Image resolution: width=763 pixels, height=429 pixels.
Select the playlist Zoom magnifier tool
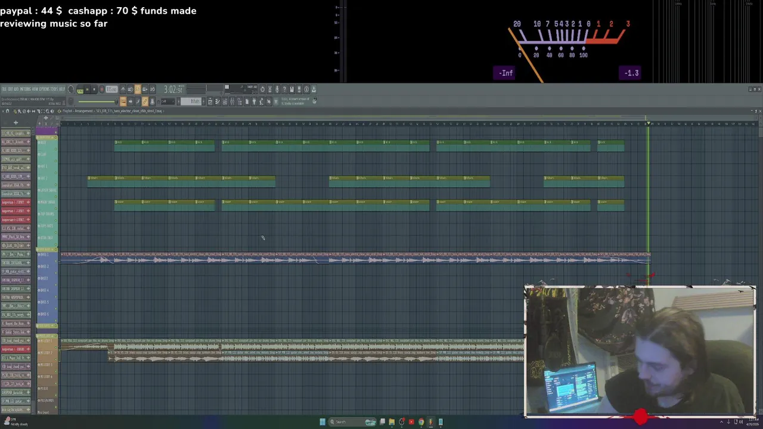tap(48, 111)
